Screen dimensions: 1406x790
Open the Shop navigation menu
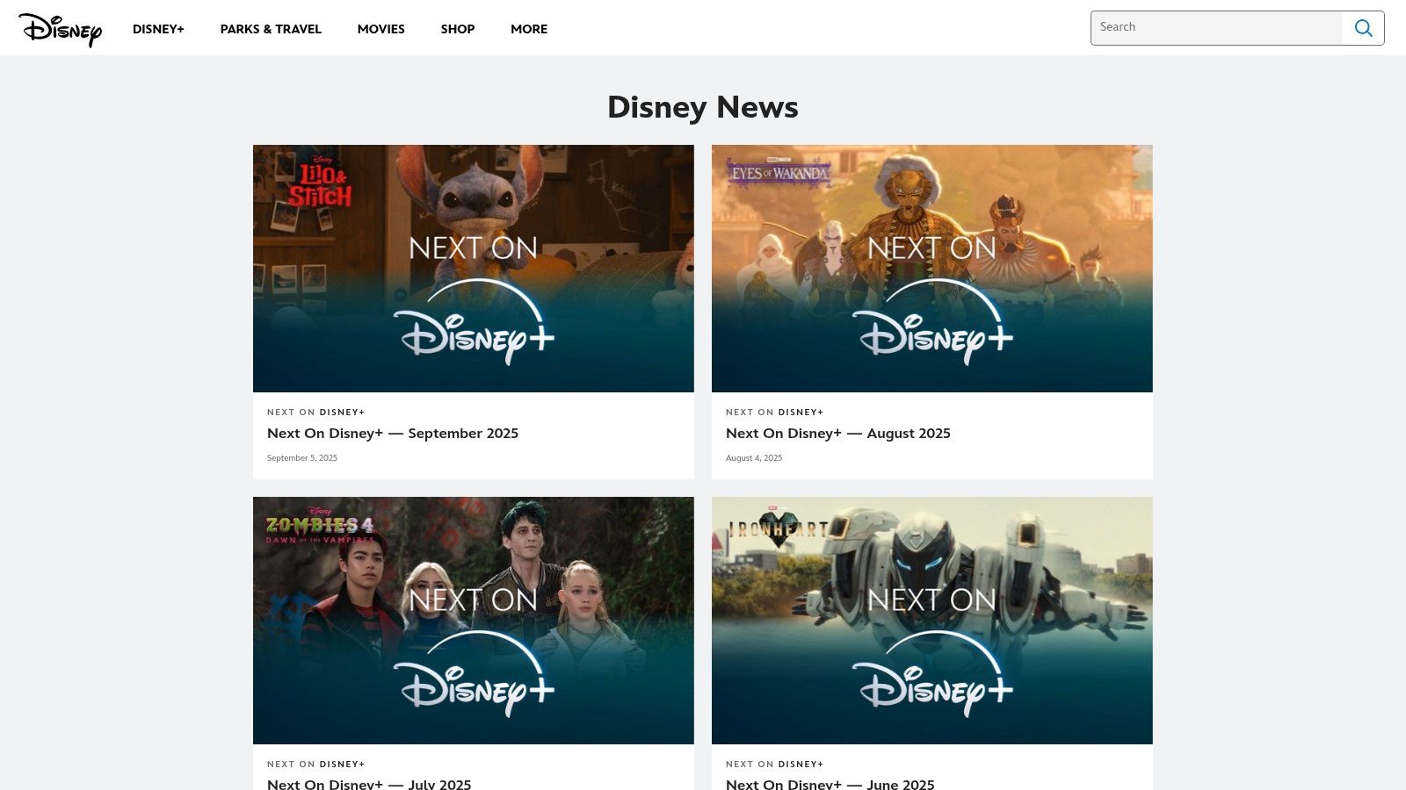(458, 29)
